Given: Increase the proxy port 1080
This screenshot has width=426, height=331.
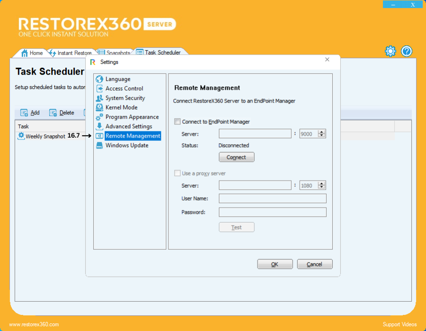Looking at the screenshot, I should pos(322,183).
